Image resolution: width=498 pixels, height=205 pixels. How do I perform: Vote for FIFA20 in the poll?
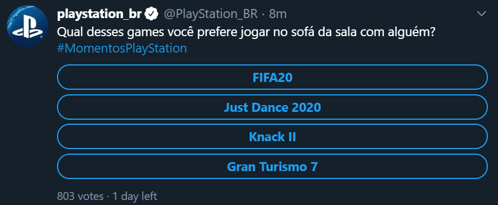272,77
